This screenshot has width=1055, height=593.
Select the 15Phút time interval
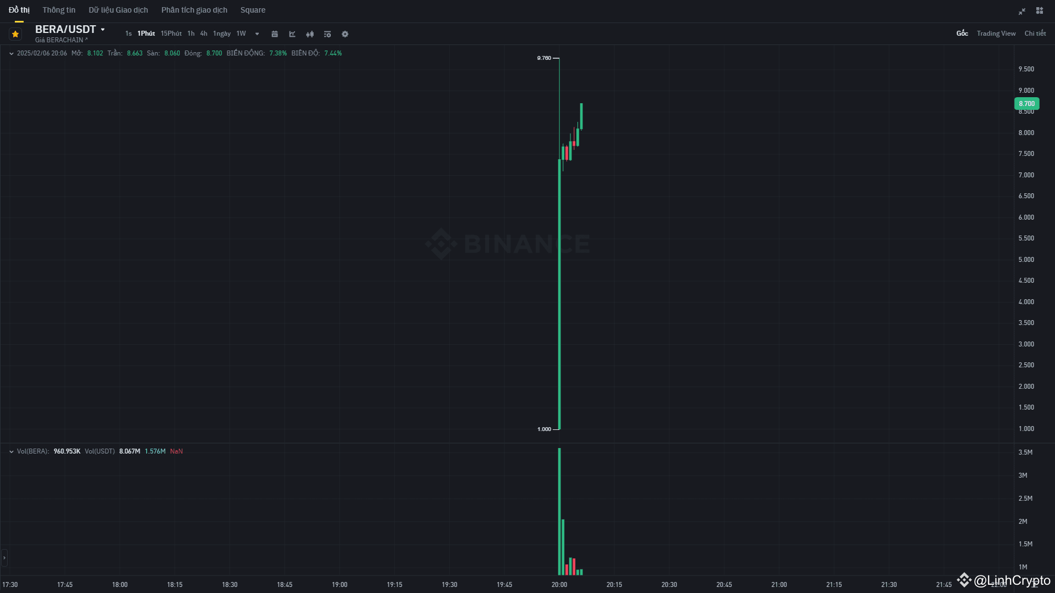(x=171, y=33)
